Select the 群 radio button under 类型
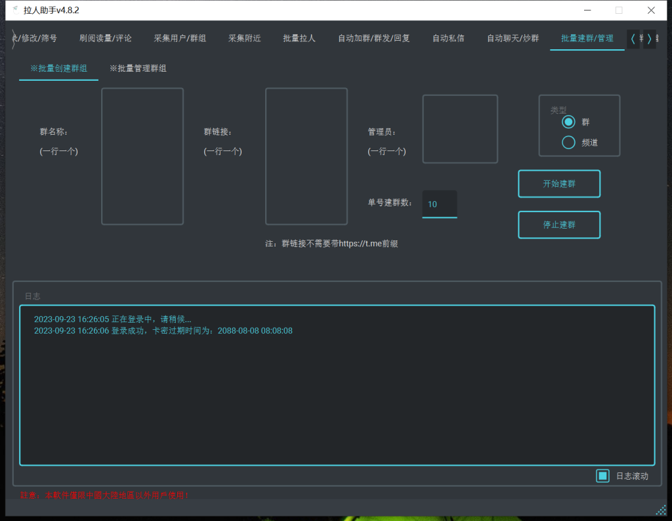Screen dimensions: 672x521 point(568,122)
